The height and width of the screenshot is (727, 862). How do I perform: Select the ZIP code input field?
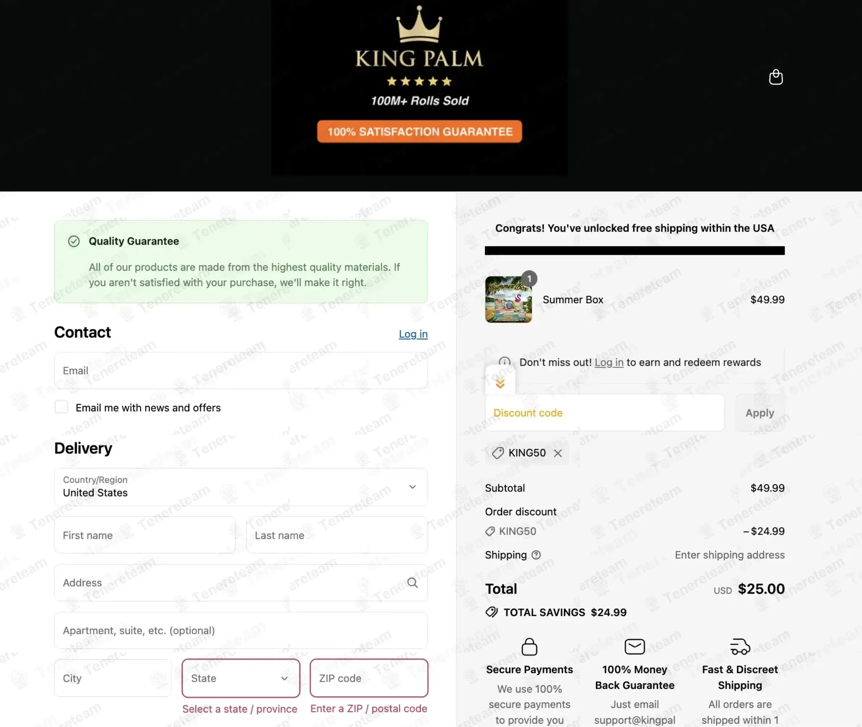369,678
